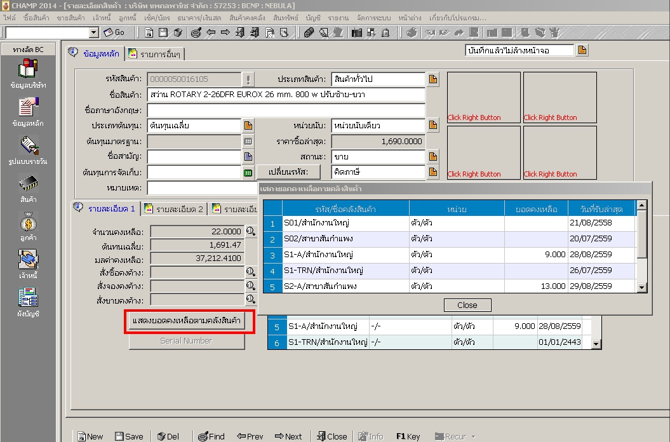This screenshot has width=670, height=442.
Task: Open the ผังบัญชี sidebar shortcut
Action: 28,303
